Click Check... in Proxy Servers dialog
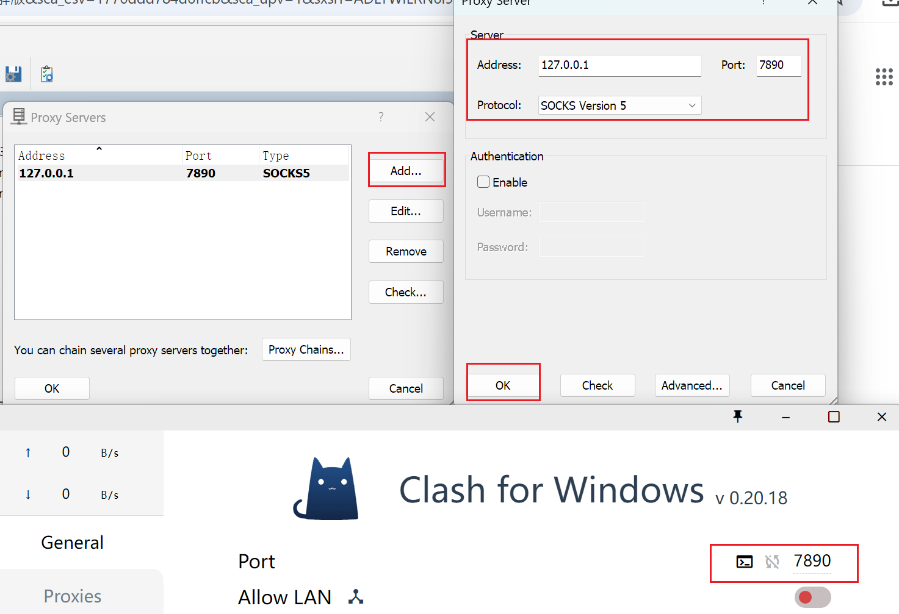This screenshot has width=899, height=614. (x=406, y=292)
